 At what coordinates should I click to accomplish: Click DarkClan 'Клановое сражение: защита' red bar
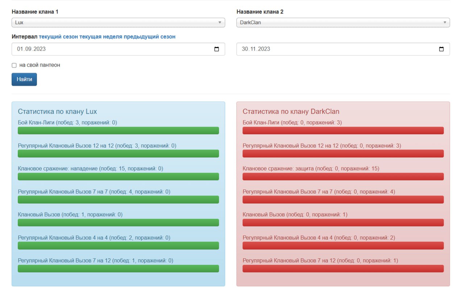[343, 177]
